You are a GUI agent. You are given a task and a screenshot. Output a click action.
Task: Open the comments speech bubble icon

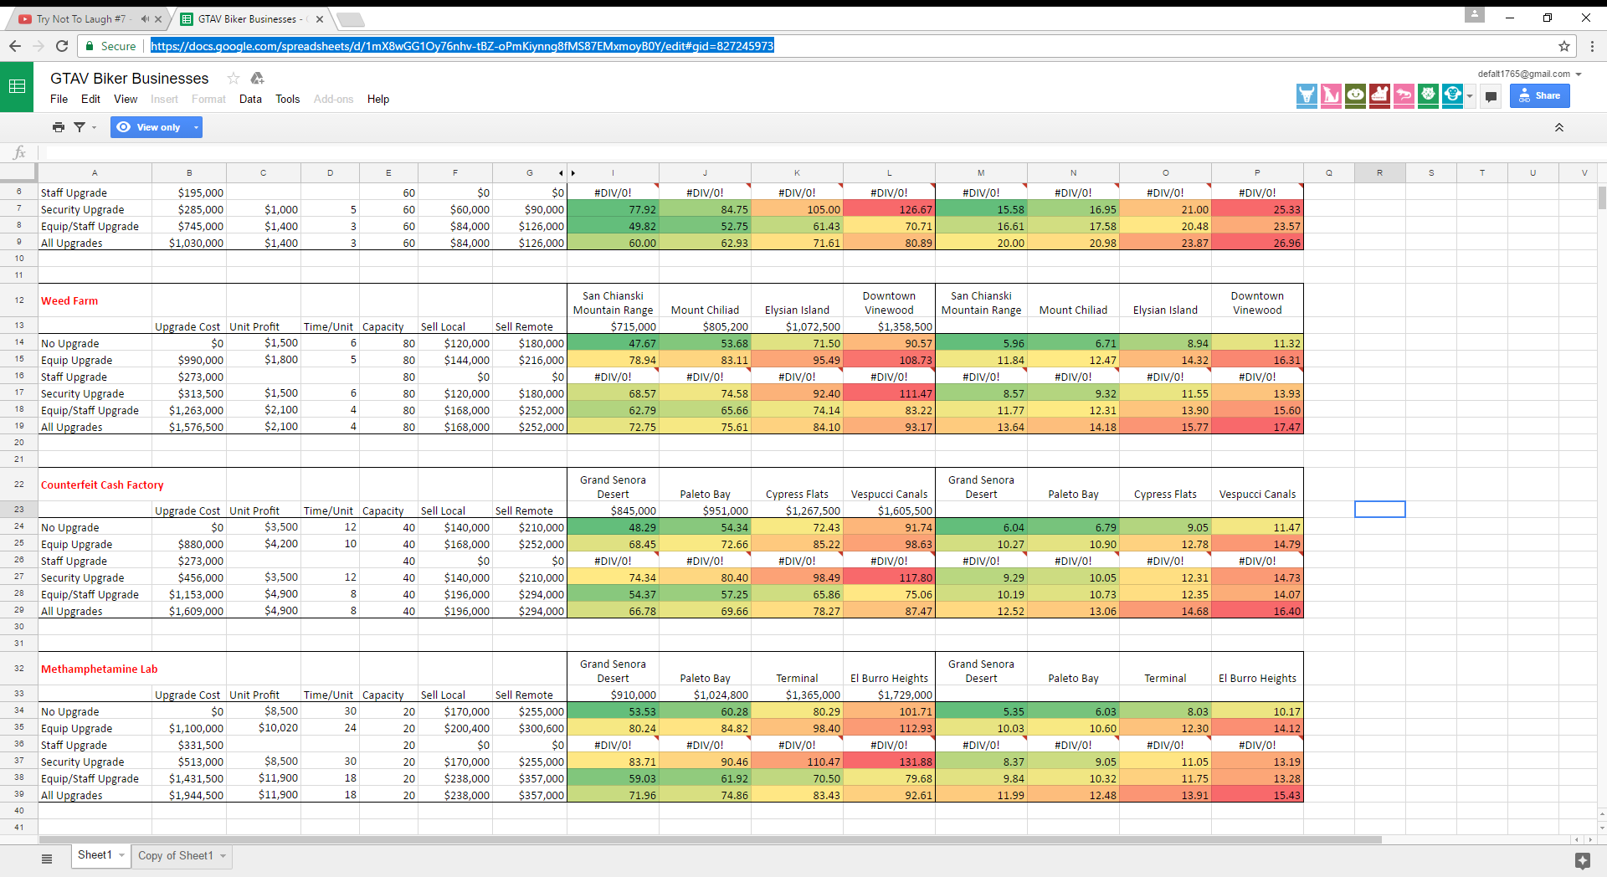(1491, 96)
